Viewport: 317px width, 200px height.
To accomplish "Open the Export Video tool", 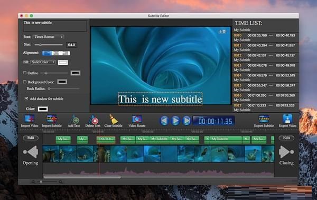I will (x=287, y=121).
